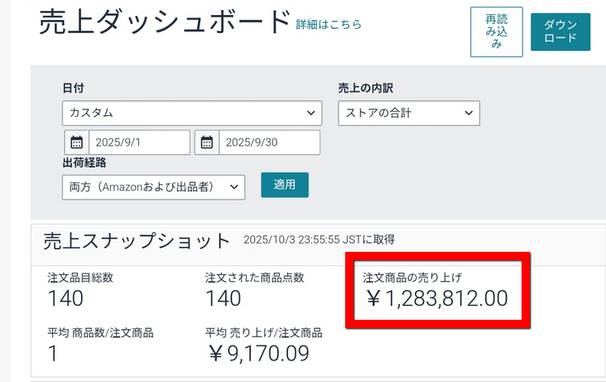606x382 pixels.
Task: Open the 売上の内訳 dropdown showing ストアの合計
Action: point(408,113)
